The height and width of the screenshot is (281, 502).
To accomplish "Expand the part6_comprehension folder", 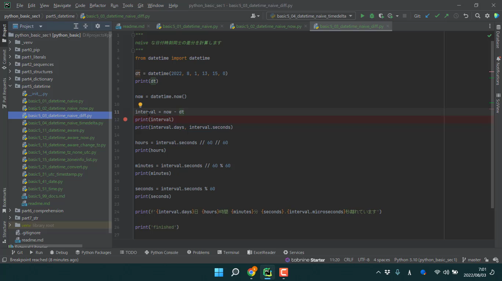I will [10, 211].
